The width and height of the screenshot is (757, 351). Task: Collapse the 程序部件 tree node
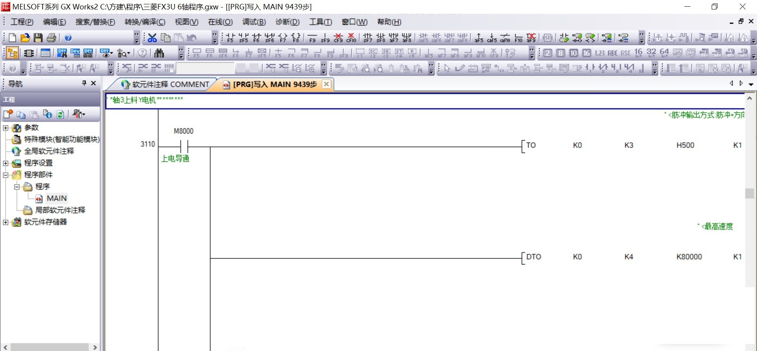[6, 175]
